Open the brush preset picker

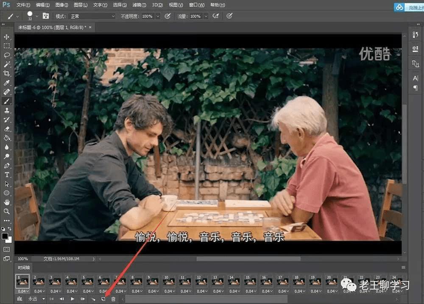pos(37,16)
